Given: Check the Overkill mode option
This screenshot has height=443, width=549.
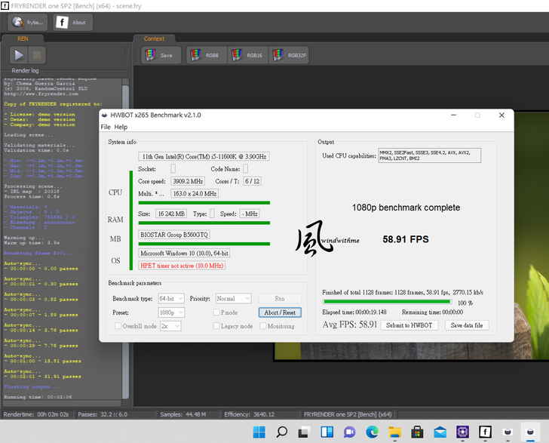Looking at the screenshot, I should coord(118,326).
